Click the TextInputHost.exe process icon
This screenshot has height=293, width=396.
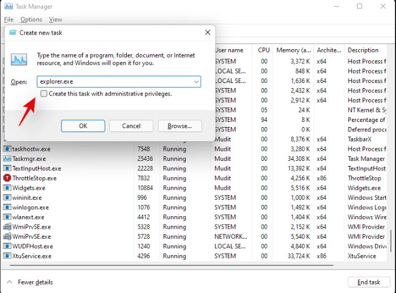pyautogui.click(x=7, y=168)
